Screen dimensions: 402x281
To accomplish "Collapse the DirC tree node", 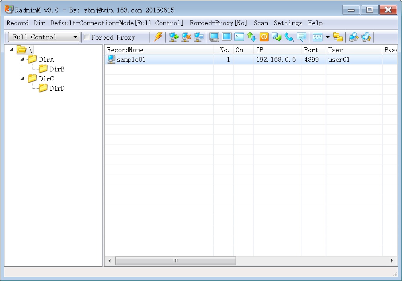I will coord(22,79).
